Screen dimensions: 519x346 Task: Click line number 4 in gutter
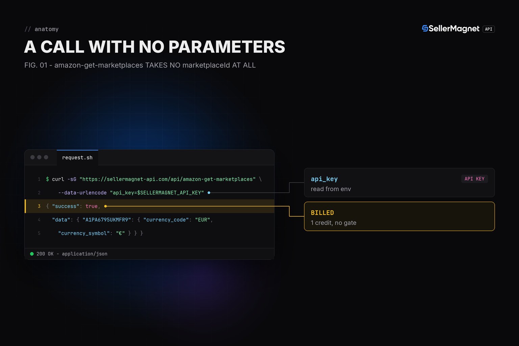(39, 220)
